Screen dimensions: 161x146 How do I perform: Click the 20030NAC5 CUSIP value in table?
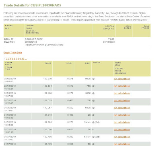[x=31, y=42]
